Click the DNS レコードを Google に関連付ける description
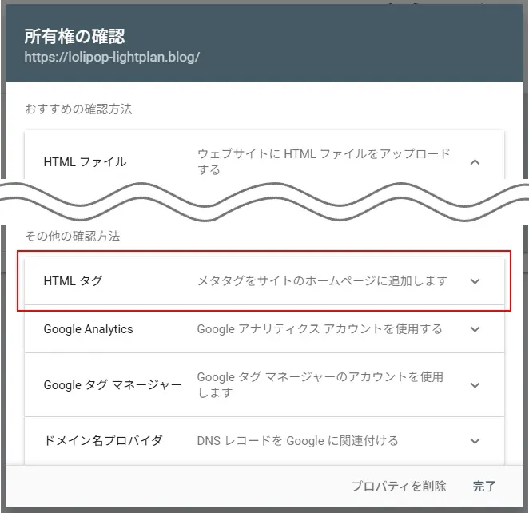Screen dimensions: 529x513 click(x=297, y=441)
